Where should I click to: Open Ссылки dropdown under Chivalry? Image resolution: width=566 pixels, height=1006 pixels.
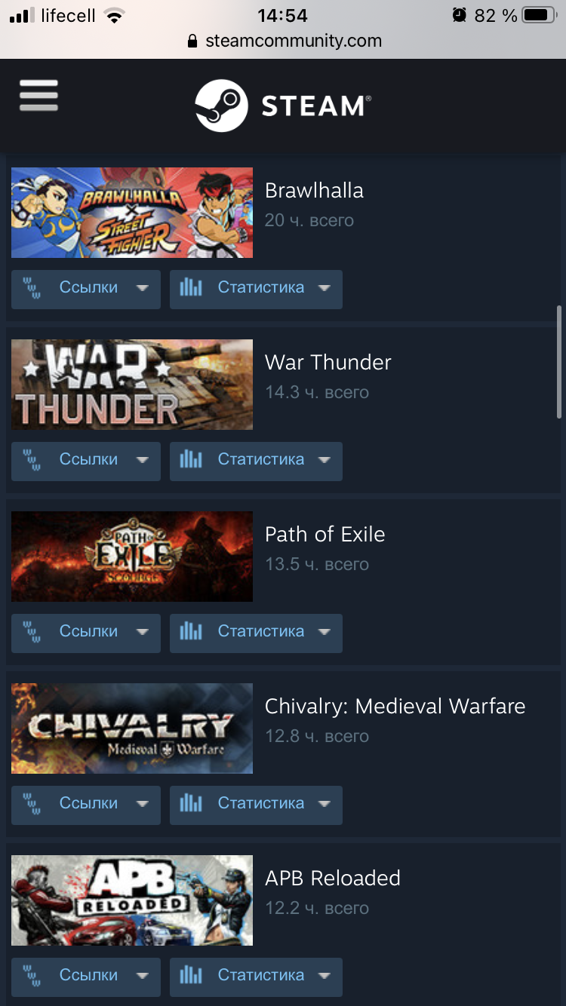pos(86,805)
